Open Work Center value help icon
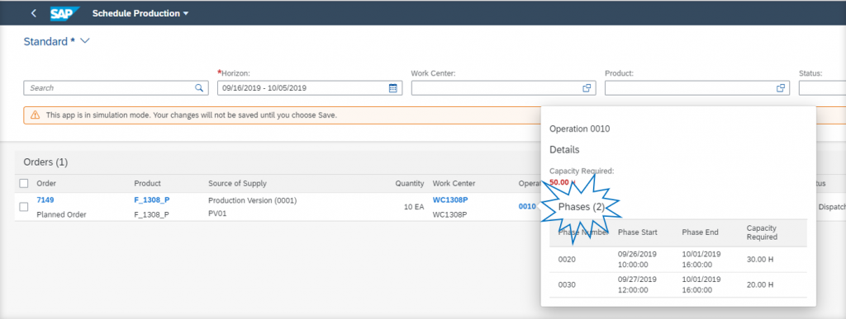The image size is (846, 319). pyautogui.click(x=587, y=88)
